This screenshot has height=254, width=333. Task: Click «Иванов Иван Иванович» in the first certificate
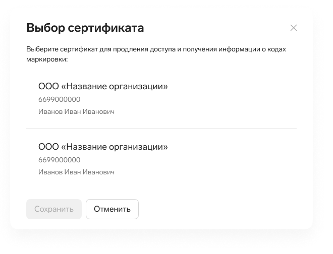coord(76,111)
